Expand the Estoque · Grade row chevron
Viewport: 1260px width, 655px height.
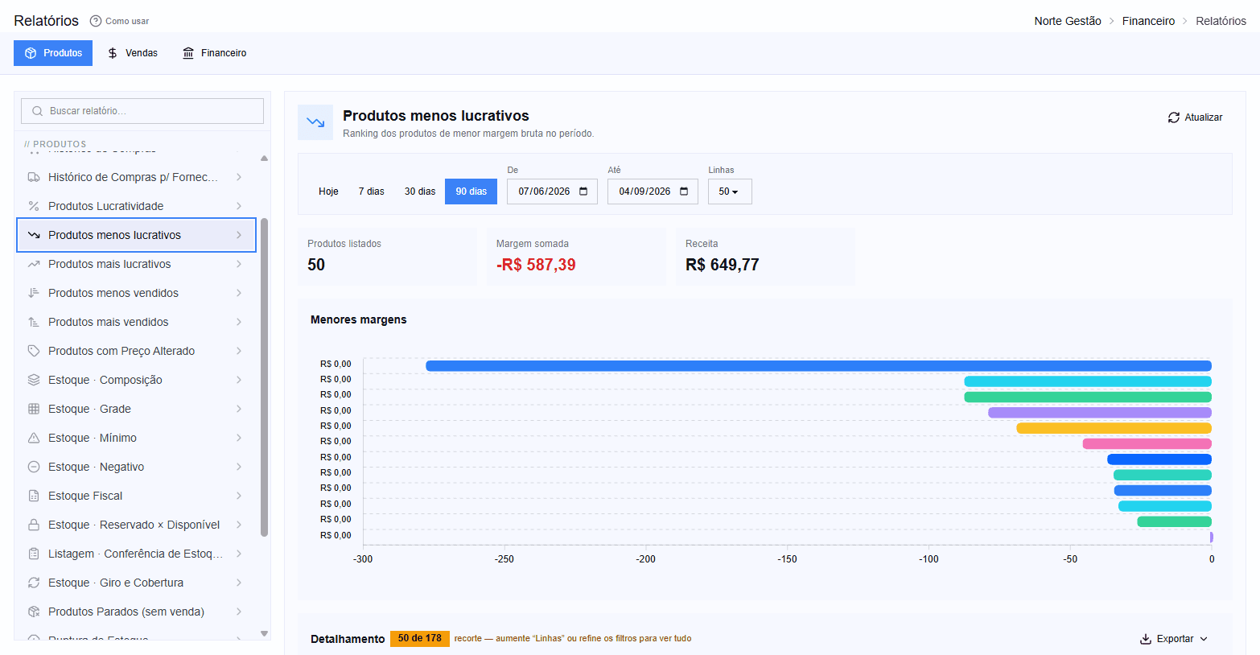tap(239, 409)
